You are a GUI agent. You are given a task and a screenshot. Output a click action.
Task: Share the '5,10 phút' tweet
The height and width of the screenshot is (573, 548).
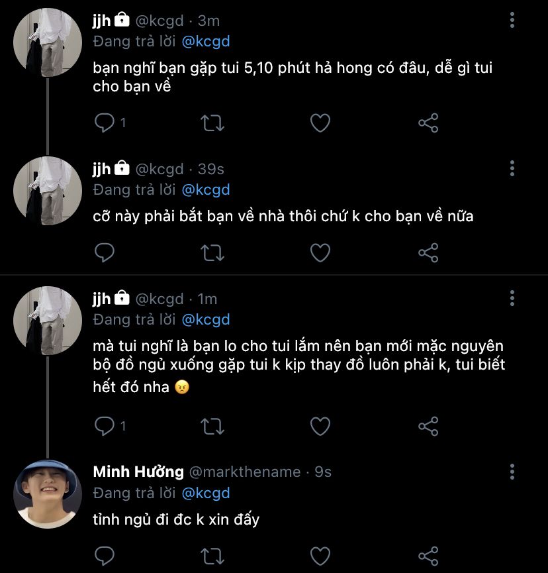pos(428,123)
